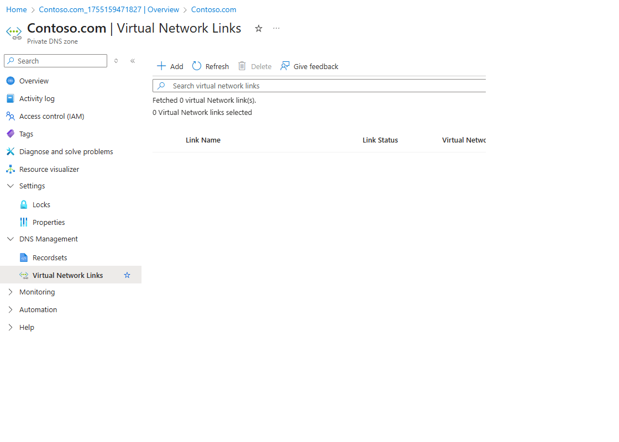This screenshot has width=619, height=442.
Task: Click the Delete trash can icon
Action: 242,66
